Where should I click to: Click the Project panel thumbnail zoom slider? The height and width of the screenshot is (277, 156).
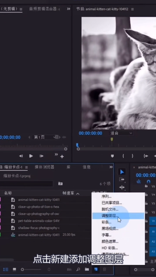pyautogui.click(x=22, y=269)
